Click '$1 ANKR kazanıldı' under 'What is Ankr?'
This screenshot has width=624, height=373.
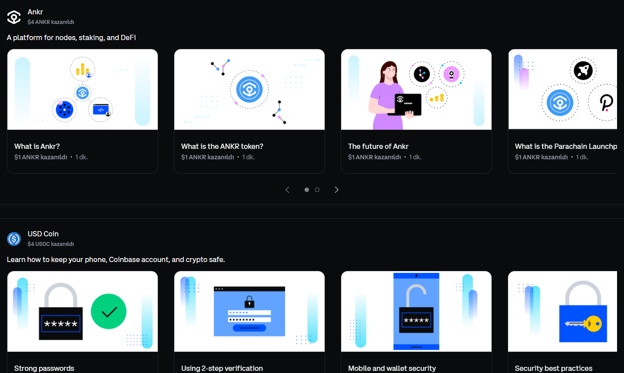[x=41, y=157]
